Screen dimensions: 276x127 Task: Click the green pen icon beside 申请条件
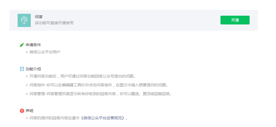coord(22,45)
